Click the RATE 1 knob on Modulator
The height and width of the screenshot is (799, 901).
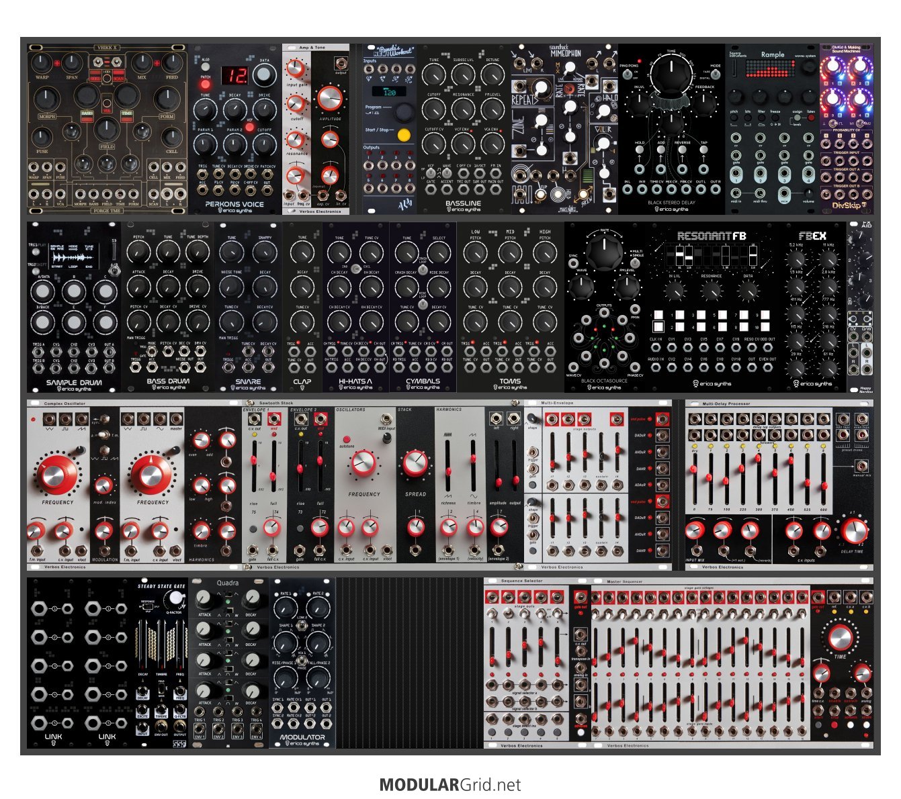[286, 609]
